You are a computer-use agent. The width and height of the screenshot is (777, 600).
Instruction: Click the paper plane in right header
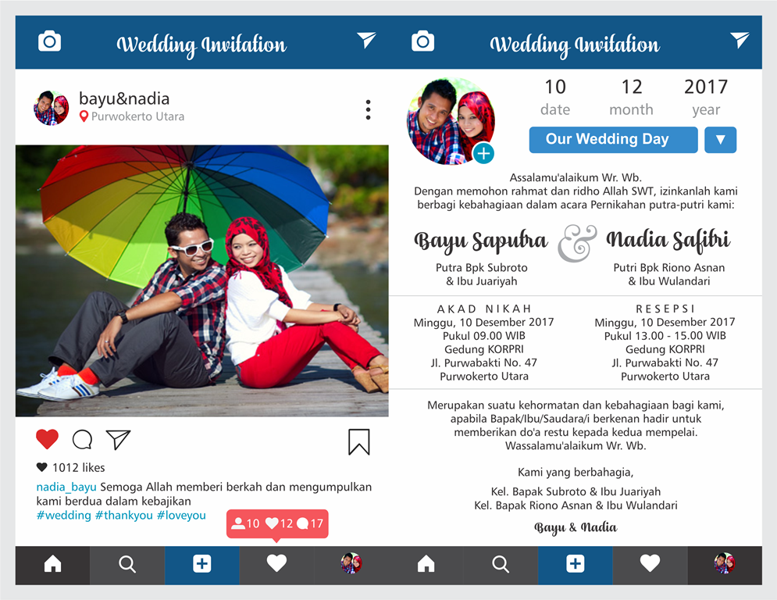pos(740,40)
